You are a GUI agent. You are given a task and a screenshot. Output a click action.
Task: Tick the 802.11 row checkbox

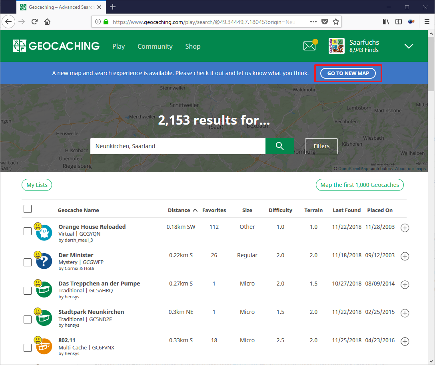click(28, 347)
